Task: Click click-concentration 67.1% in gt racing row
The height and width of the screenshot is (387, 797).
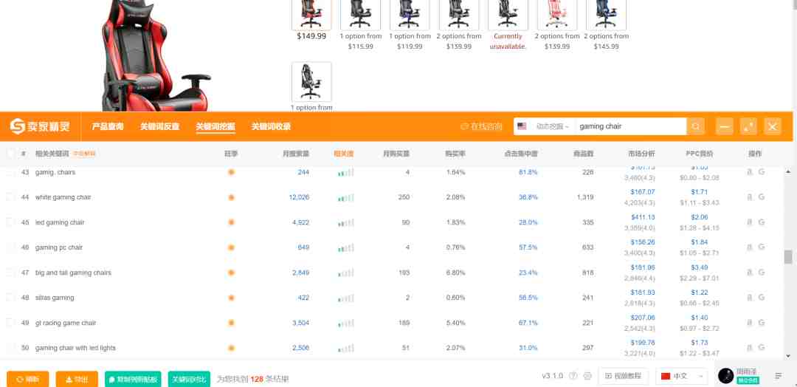Action: (x=528, y=323)
